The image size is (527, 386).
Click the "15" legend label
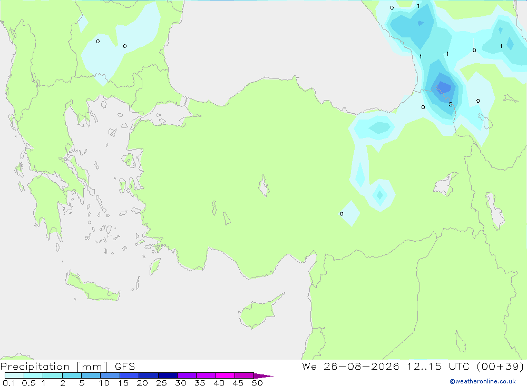tap(123, 383)
